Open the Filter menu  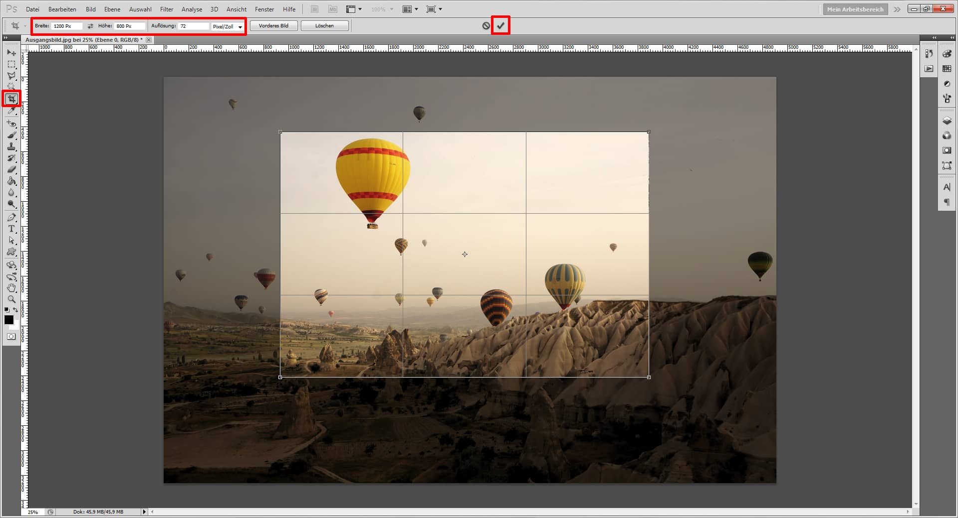[x=166, y=9]
